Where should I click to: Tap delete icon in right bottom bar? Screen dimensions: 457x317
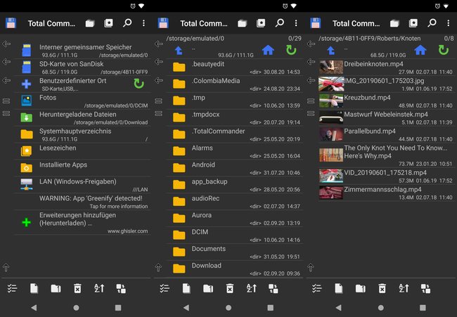(x=382, y=288)
